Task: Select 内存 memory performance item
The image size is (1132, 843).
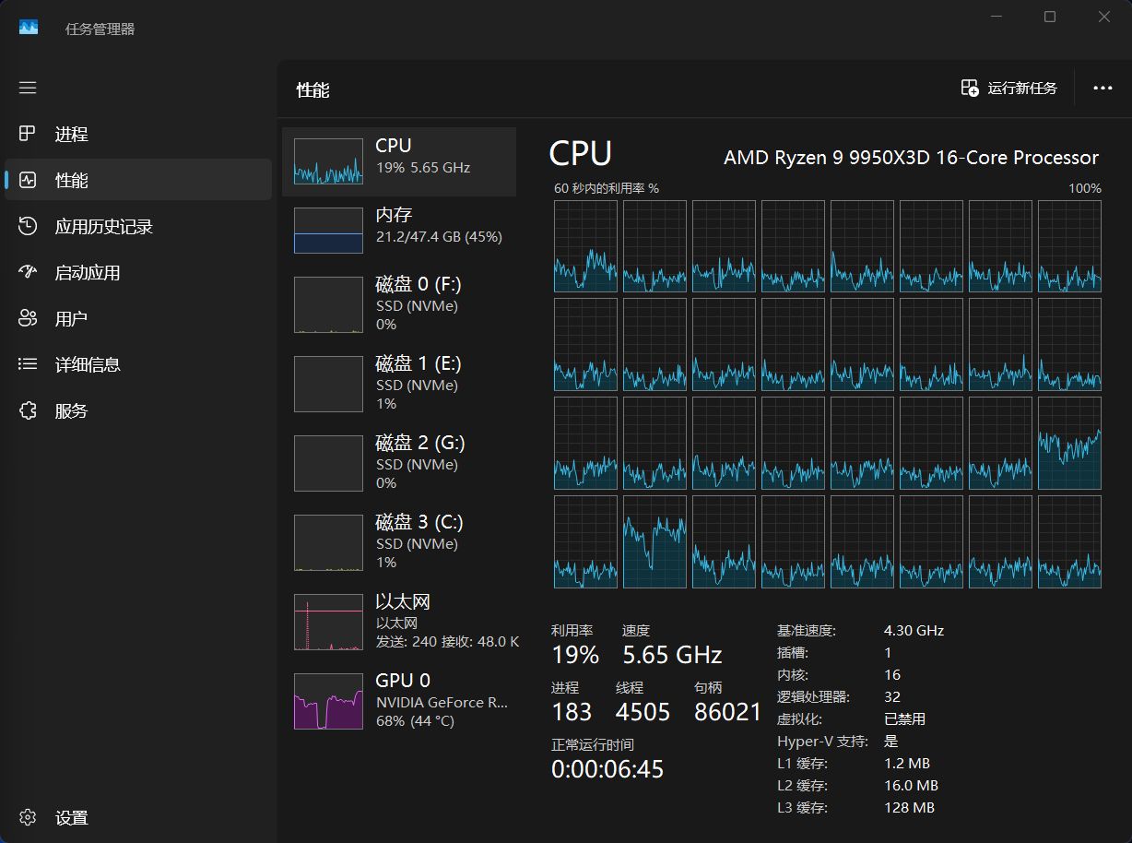Action: pos(398,230)
